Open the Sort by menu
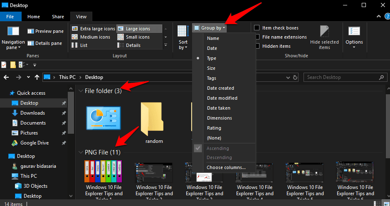The width and height of the screenshot is (390, 206). 183,37
